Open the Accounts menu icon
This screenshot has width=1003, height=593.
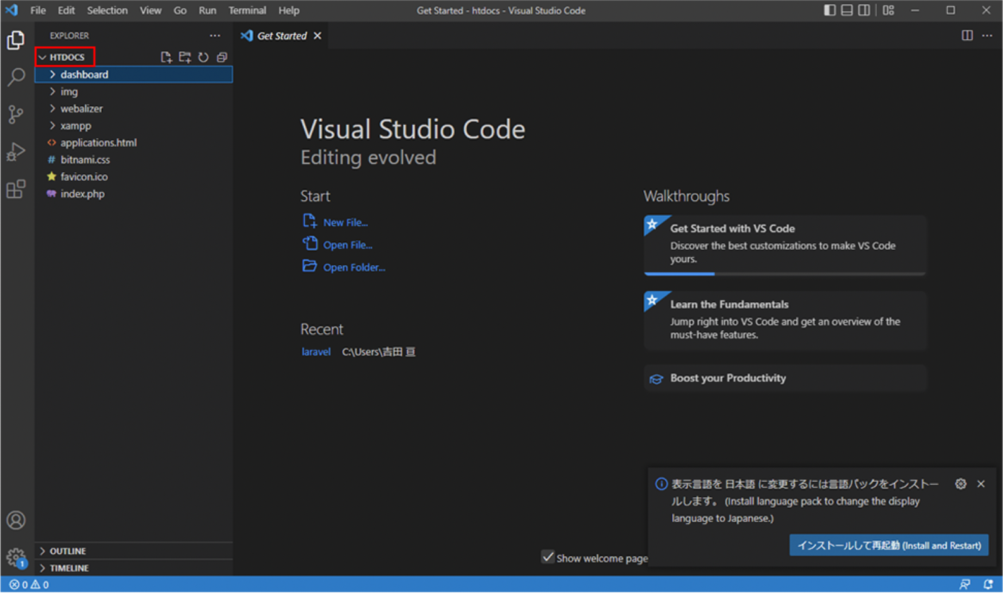click(x=16, y=520)
